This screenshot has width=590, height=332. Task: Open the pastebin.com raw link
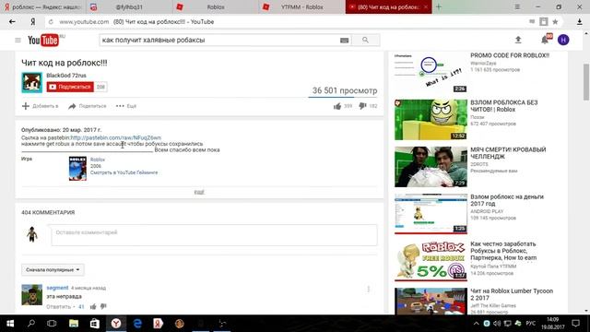click(116, 137)
